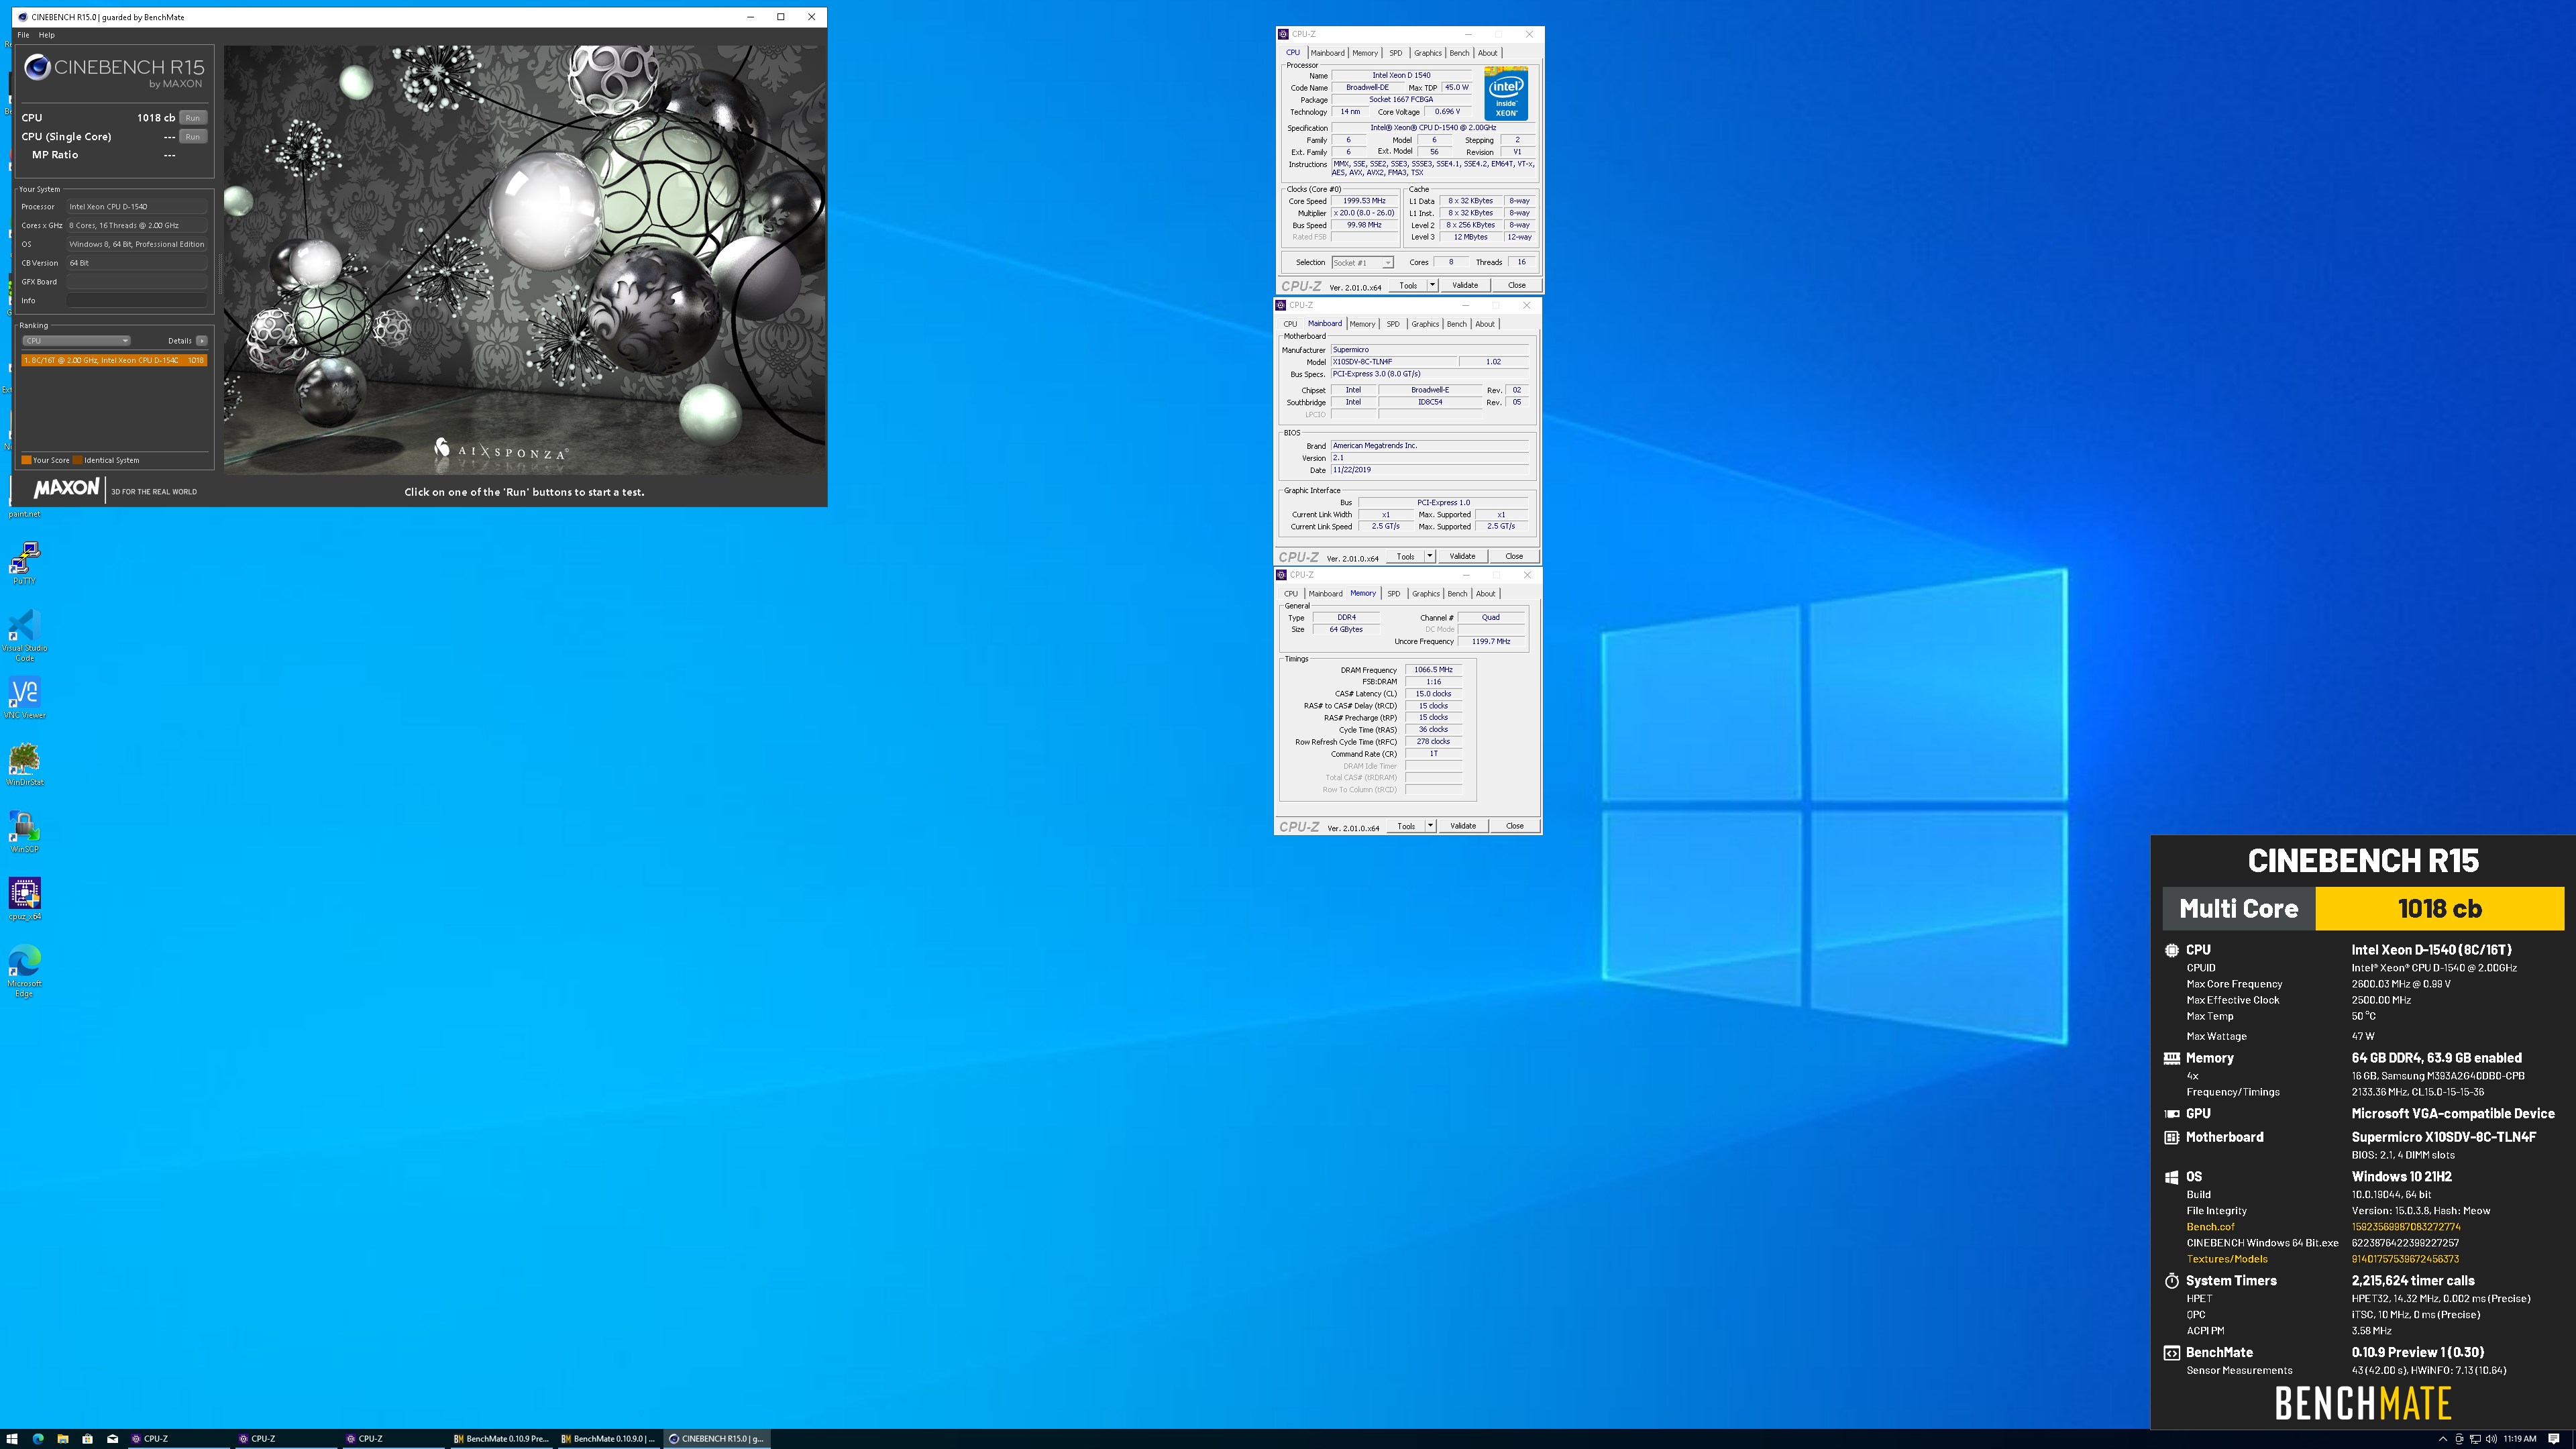
Task: Open File Explorer from the taskbar
Action: (x=62, y=1439)
